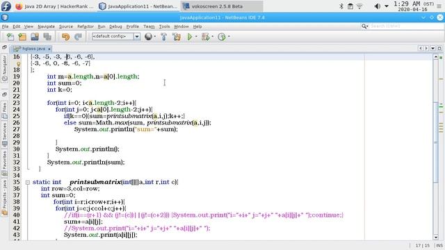The image size is (445, 250).
Task: Open the Window menu
Action: (181, 26)
